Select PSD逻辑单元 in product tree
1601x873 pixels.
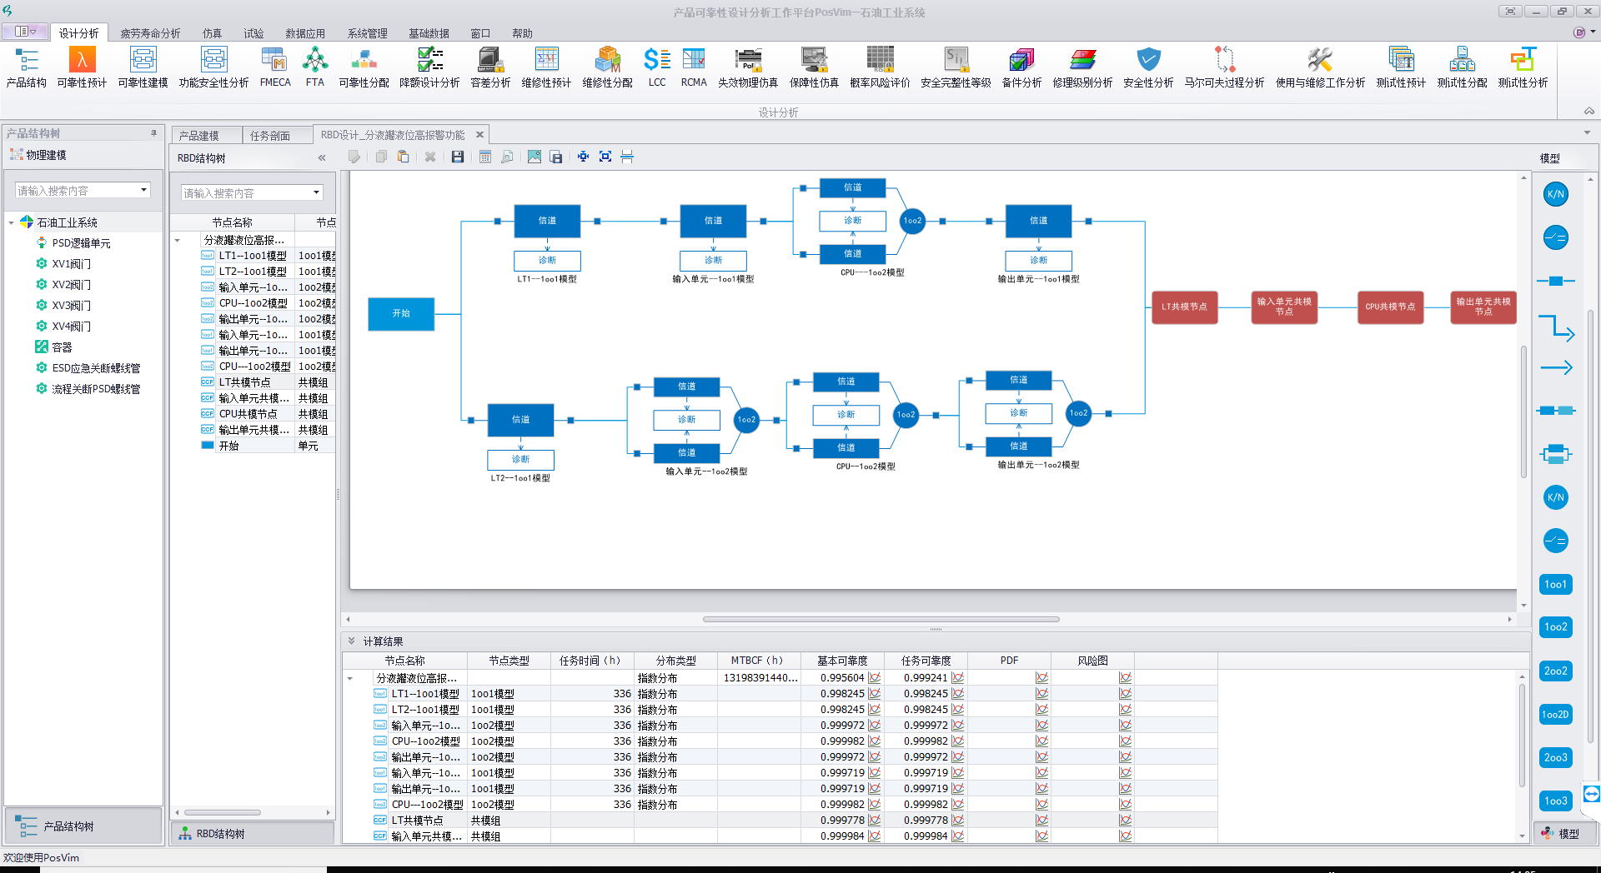pyautogui.click(x=81, y=243)
